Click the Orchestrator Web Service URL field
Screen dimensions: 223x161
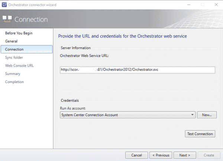tap(138, 70)
